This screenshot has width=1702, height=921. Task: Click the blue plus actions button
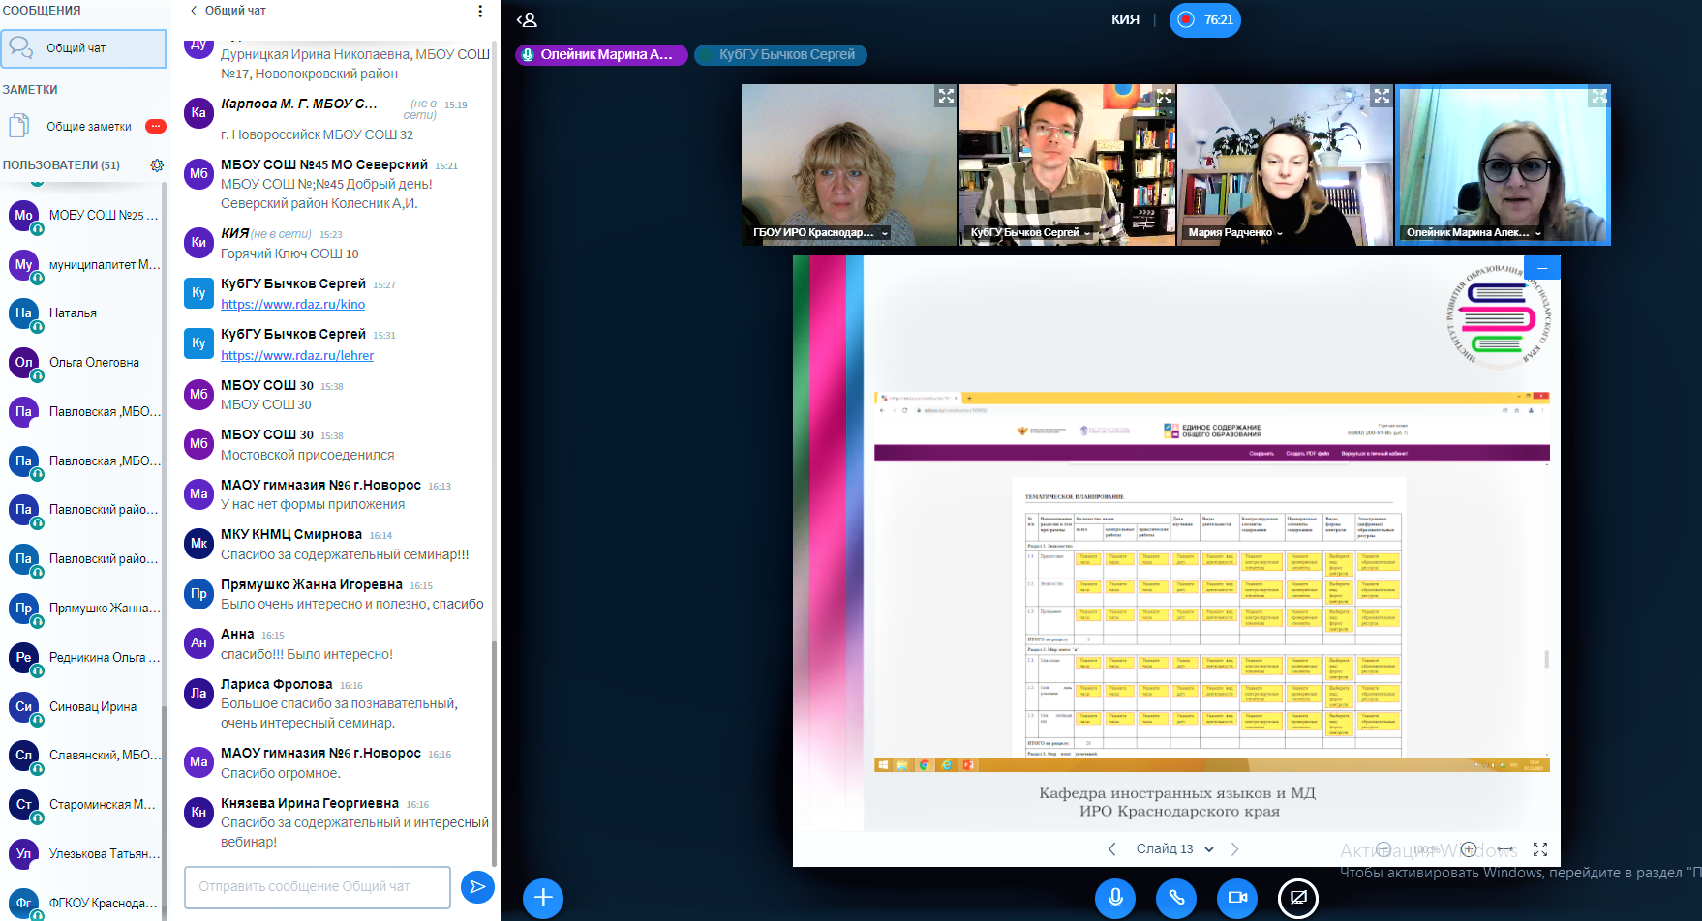(x=543, y=898)
